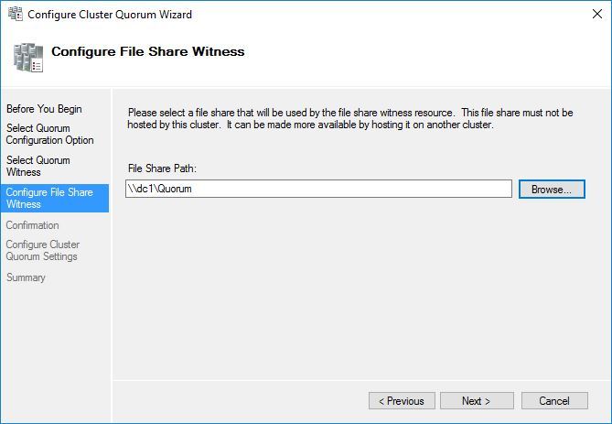This screenshot has width=612, height=424.
Task: Open the Summary step in the sidebar
Action: point(26,277)
